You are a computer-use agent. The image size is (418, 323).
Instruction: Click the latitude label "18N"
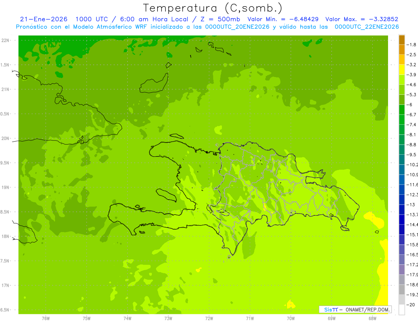pos(5,237)
